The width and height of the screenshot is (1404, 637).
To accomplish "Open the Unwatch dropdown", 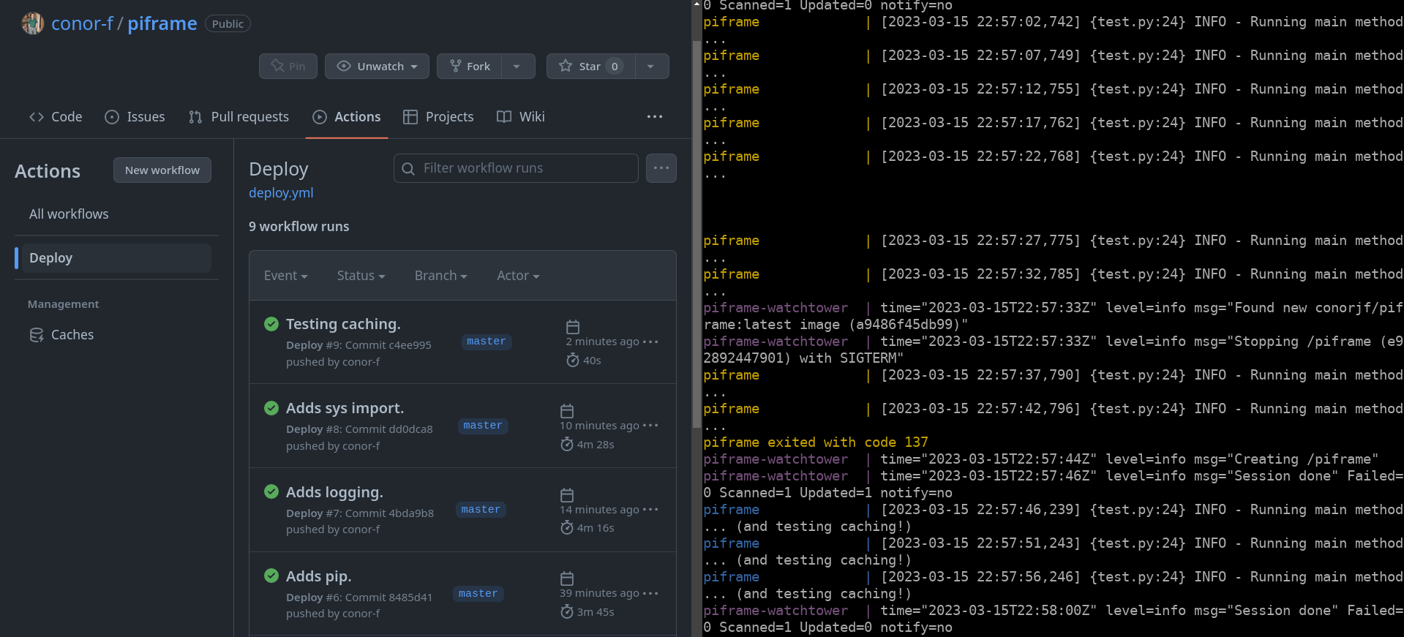I will pyautogui.click(x=377, y=66).
